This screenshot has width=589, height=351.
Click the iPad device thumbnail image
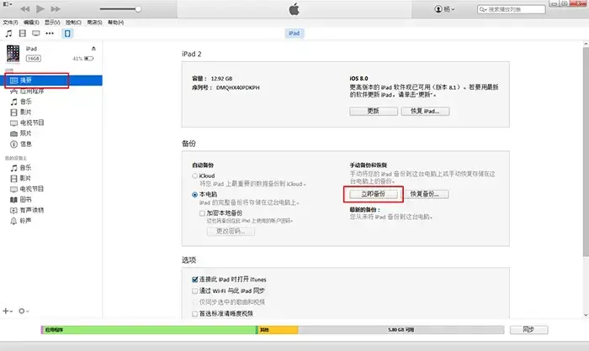pyautogui.click(x=13, y=53)
